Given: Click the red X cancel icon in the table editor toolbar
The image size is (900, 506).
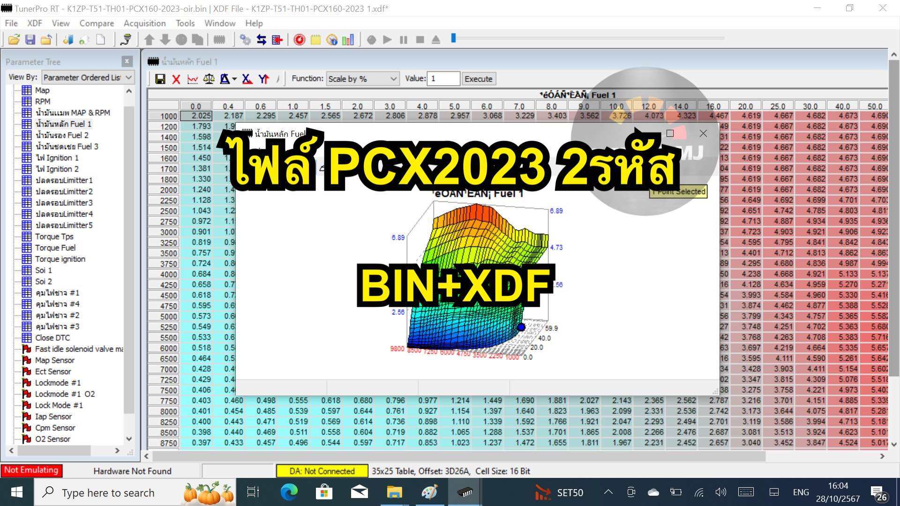Looking at the screenshot, I should [x=176, y=79].
